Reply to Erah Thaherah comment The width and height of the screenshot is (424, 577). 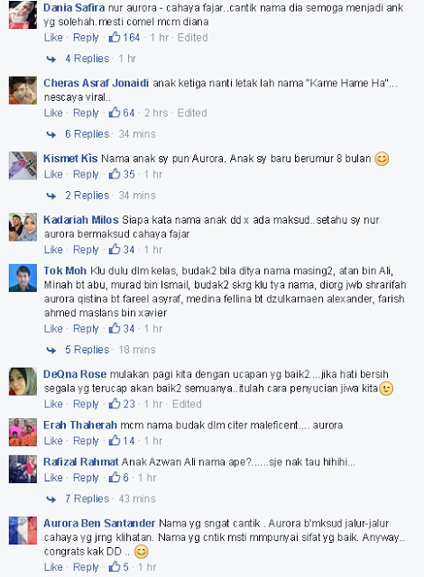click(x=86, y=441)
